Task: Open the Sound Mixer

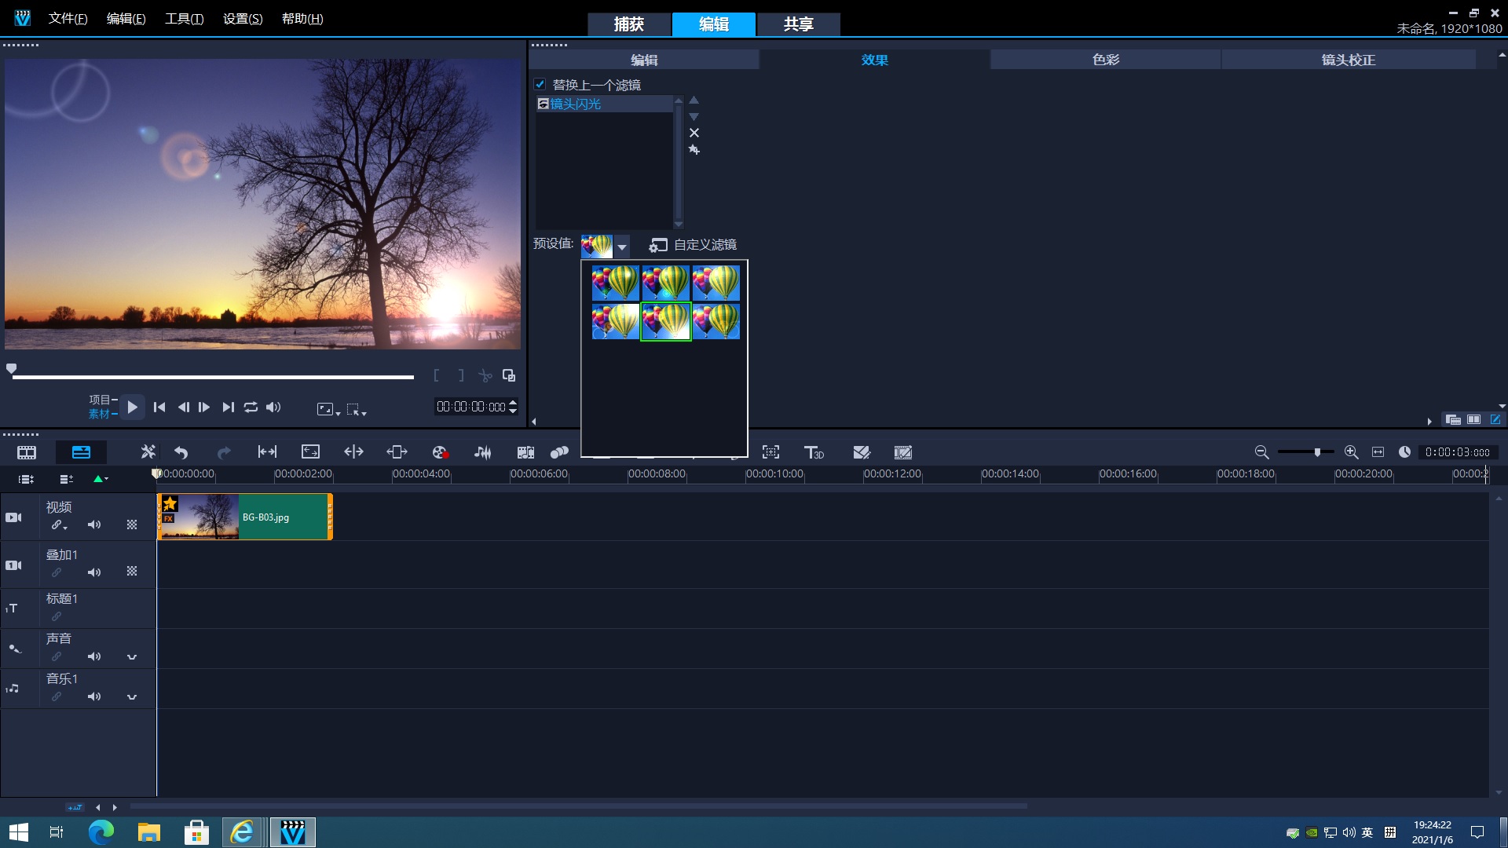Action: coord(483,452)
